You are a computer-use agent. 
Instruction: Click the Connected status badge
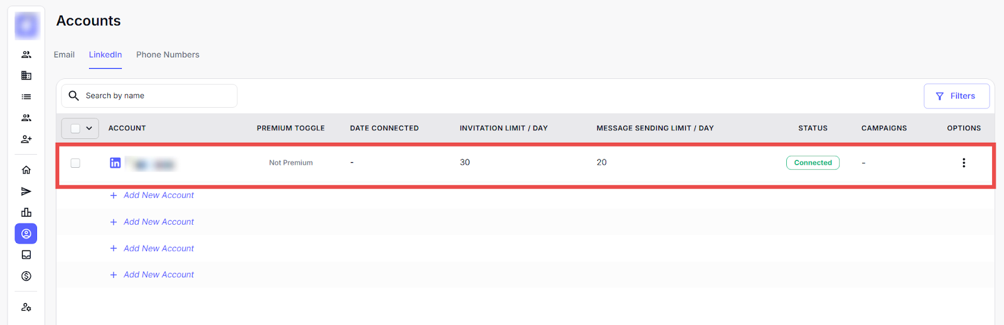pos(813,163)
